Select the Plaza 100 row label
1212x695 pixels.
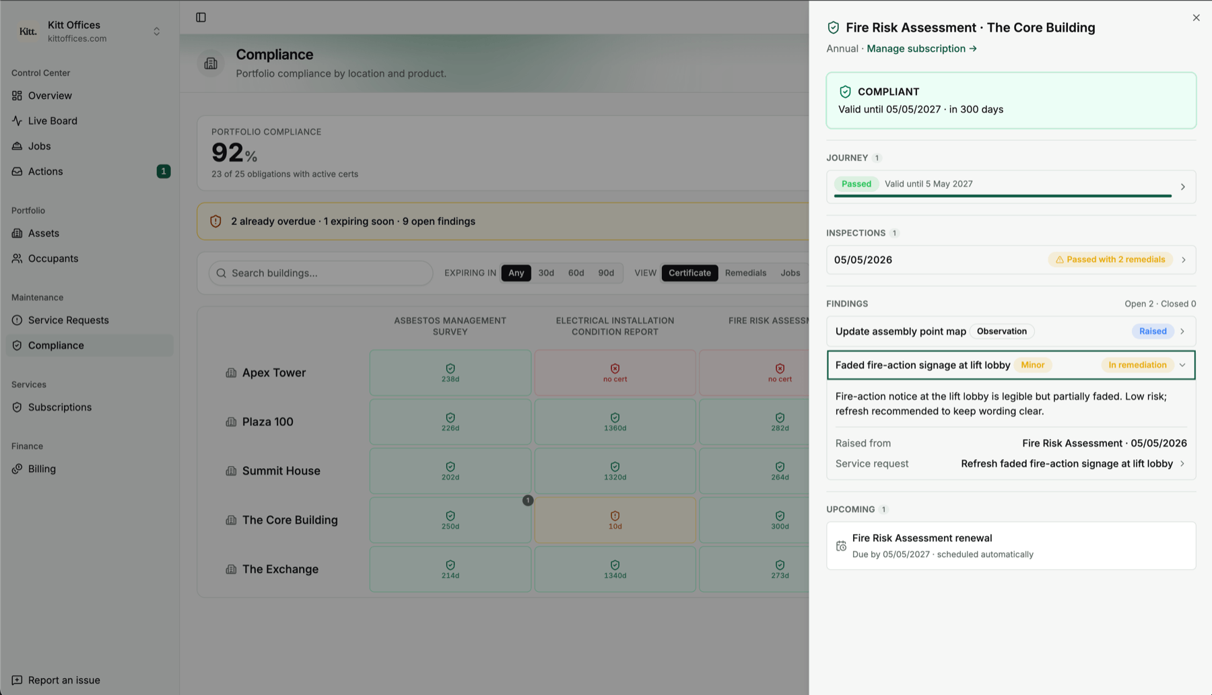[x=267, y=422]
